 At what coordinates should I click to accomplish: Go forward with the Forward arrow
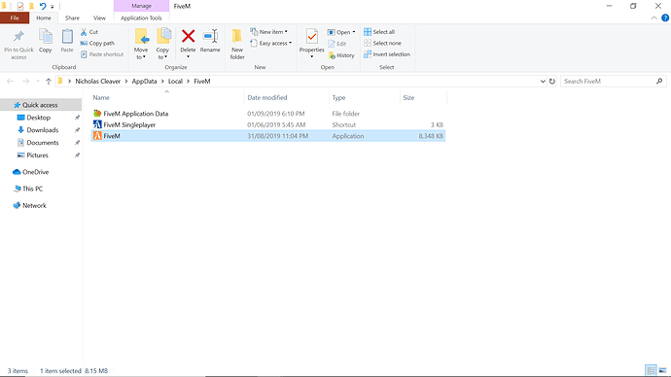(25, 82)
